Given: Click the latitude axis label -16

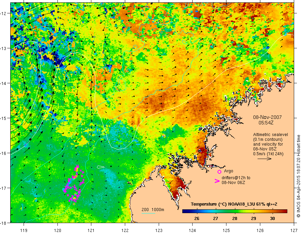Looking at the screenshot, I should (3, 153).
